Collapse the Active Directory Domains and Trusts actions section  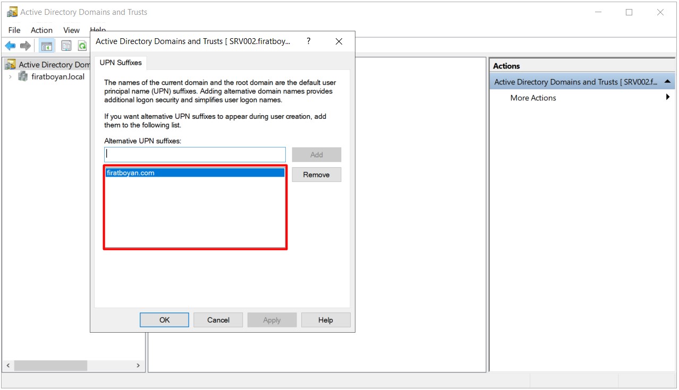tap(667, 82)
